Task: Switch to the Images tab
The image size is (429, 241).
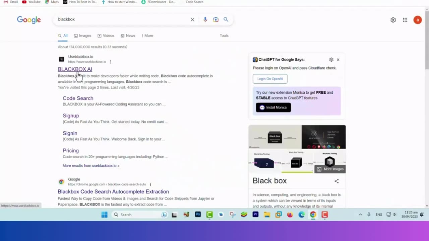Action: (82, 35)
